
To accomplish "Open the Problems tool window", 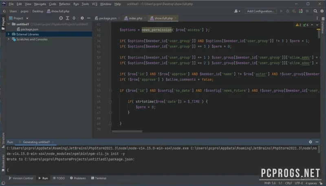I will click(78, 178).
